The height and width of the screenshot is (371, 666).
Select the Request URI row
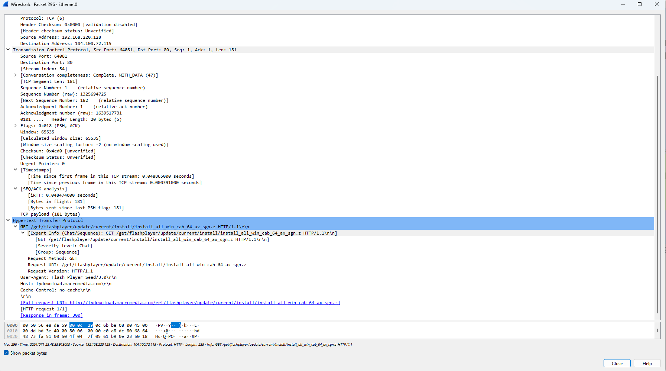point(137,265)
